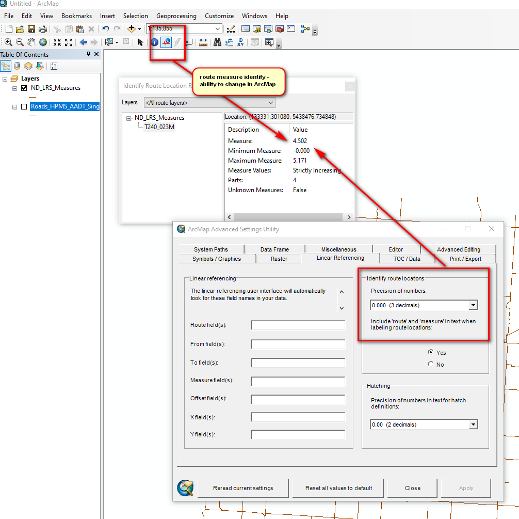Open the route layers dropdown
The width and height of the screenshot is (519, 519).
point(270,103)
